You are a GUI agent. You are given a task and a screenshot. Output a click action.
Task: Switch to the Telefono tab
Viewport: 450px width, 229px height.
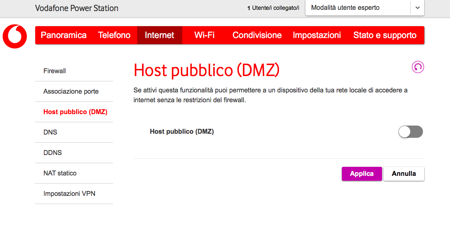click(114, 35)
